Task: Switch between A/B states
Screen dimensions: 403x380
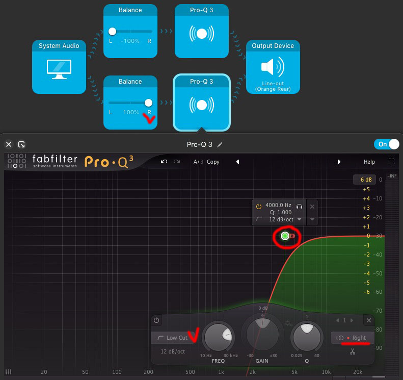Action: point(198,162)
